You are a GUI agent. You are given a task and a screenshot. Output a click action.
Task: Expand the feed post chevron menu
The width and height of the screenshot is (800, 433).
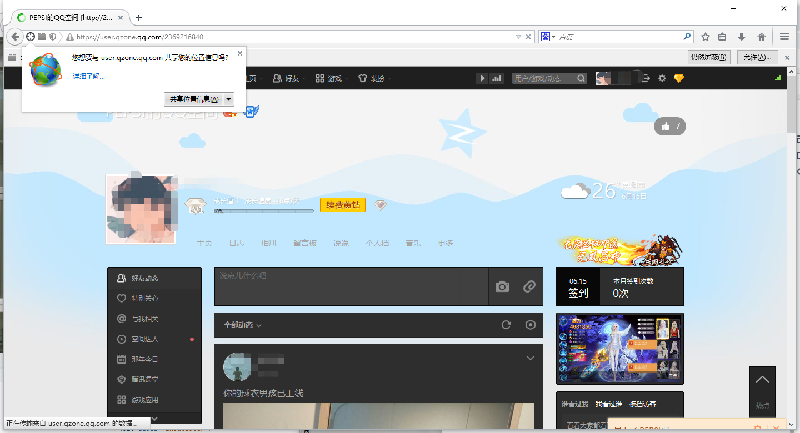point(530,358)
